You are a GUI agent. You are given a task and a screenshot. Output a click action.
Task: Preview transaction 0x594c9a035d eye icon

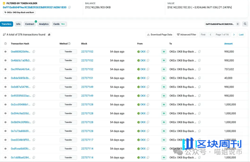click(6, 113)
